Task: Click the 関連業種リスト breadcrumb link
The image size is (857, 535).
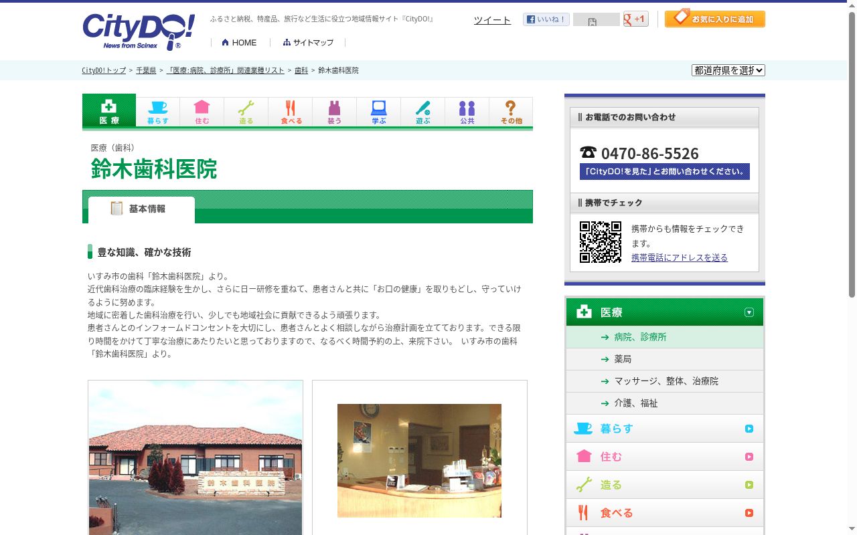Action: pos(225,70)
